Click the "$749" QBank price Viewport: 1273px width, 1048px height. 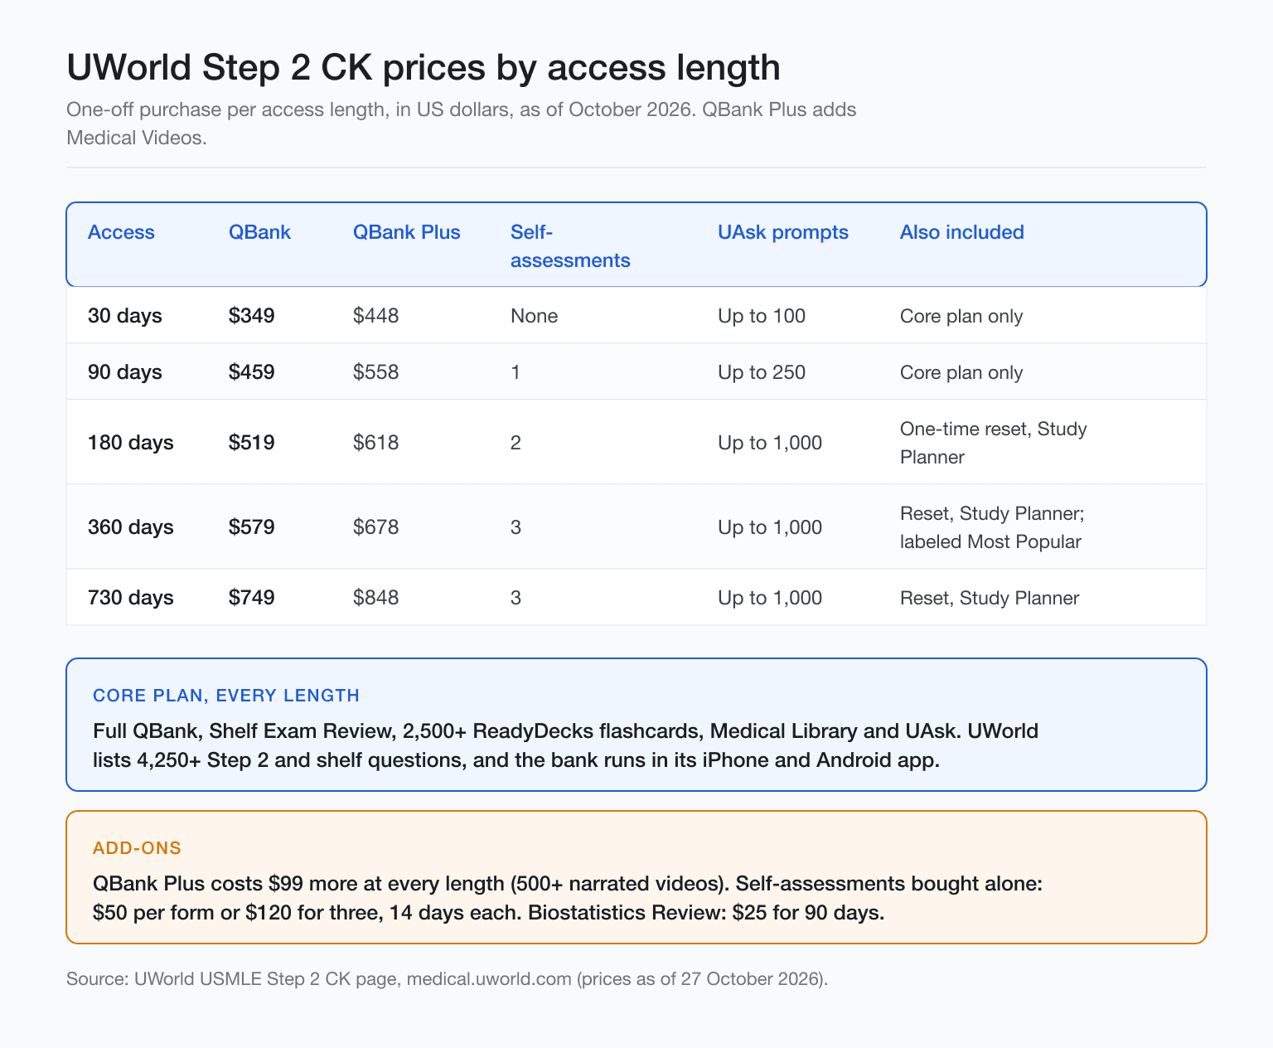(252, 598)
